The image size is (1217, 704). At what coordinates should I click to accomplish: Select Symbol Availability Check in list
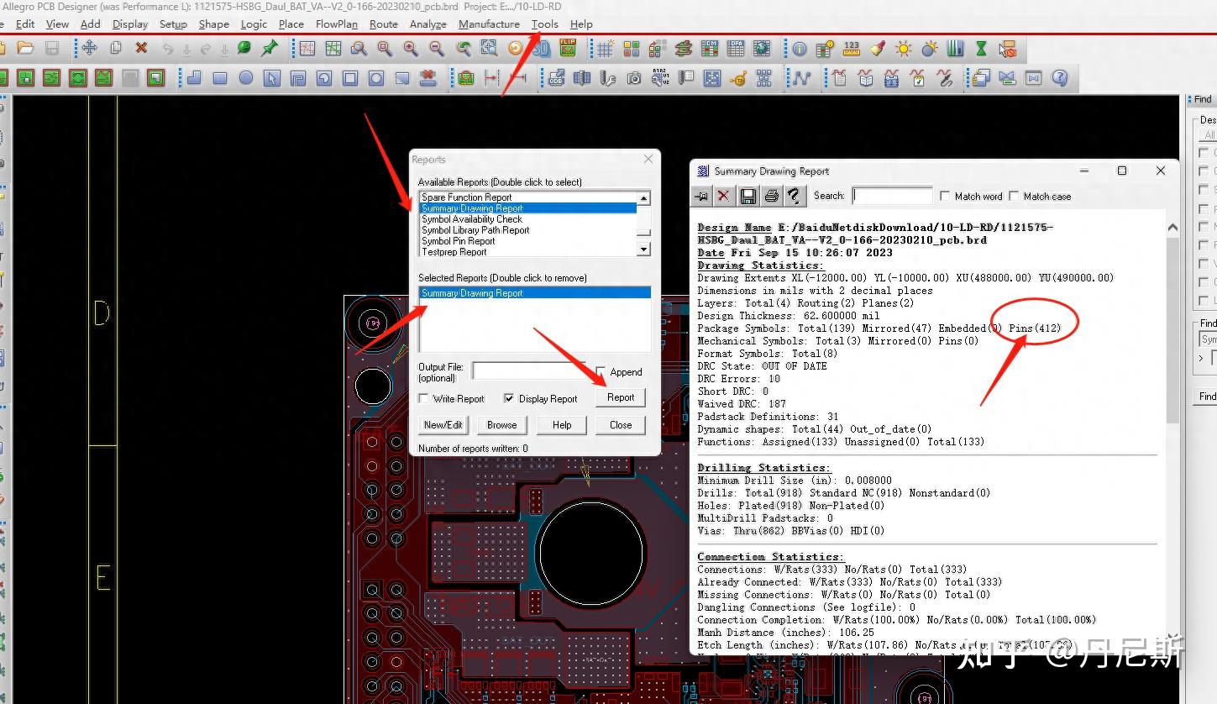tap(528, 219)
